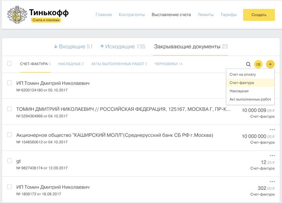This screenshot has height=203, width=282.
Task: Choose Акт выполненных работ from dropdown
Action: [x=250, y=99]
